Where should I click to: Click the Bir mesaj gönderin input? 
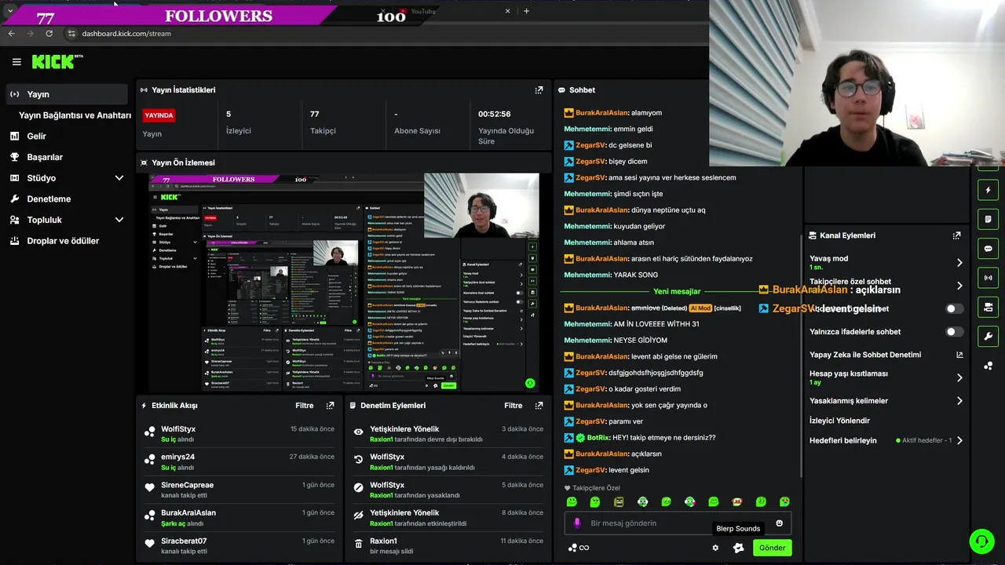pyautogui.click(x=678, y=523)
